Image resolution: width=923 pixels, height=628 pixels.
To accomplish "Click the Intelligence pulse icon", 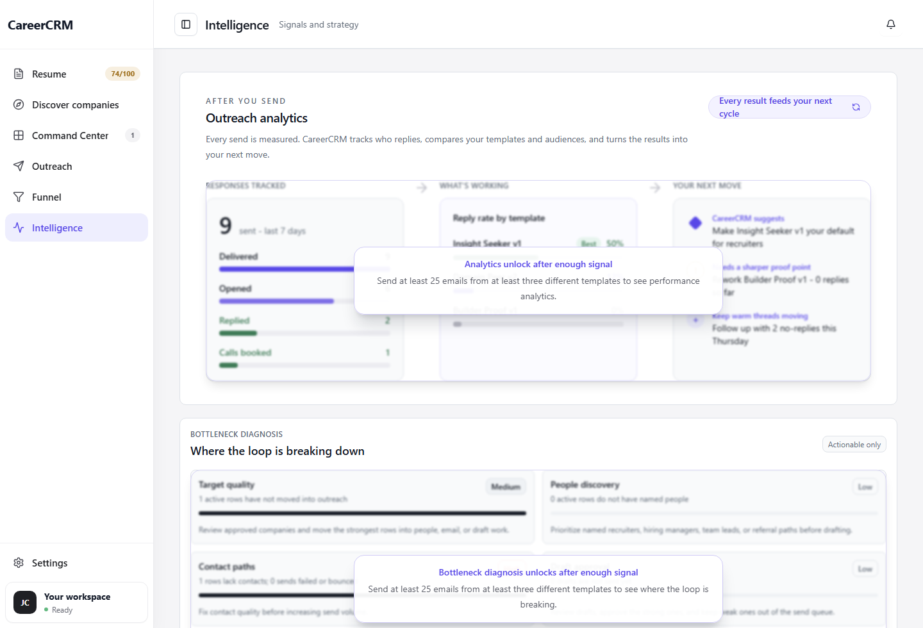I will pyautogui.click(x=19, y=227).
